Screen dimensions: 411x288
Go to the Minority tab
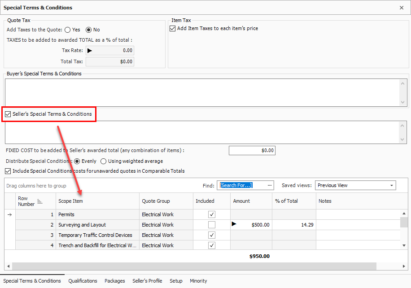198,281
